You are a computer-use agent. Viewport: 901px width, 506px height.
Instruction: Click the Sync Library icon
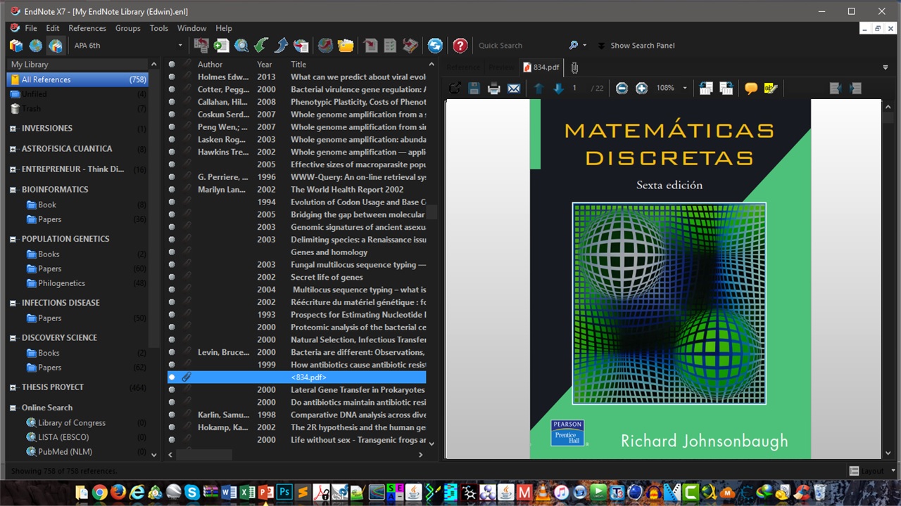pyautogui.click(x=435, y=46)
